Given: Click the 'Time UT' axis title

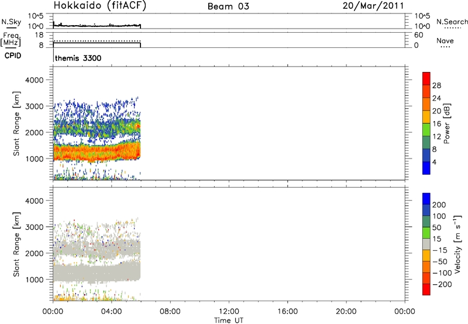Looking at the screenshot, I should [x=229, y=320].
